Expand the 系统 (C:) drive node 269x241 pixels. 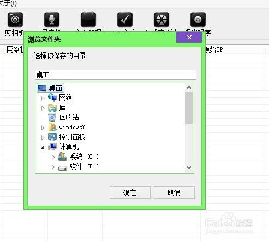[53, 157]
